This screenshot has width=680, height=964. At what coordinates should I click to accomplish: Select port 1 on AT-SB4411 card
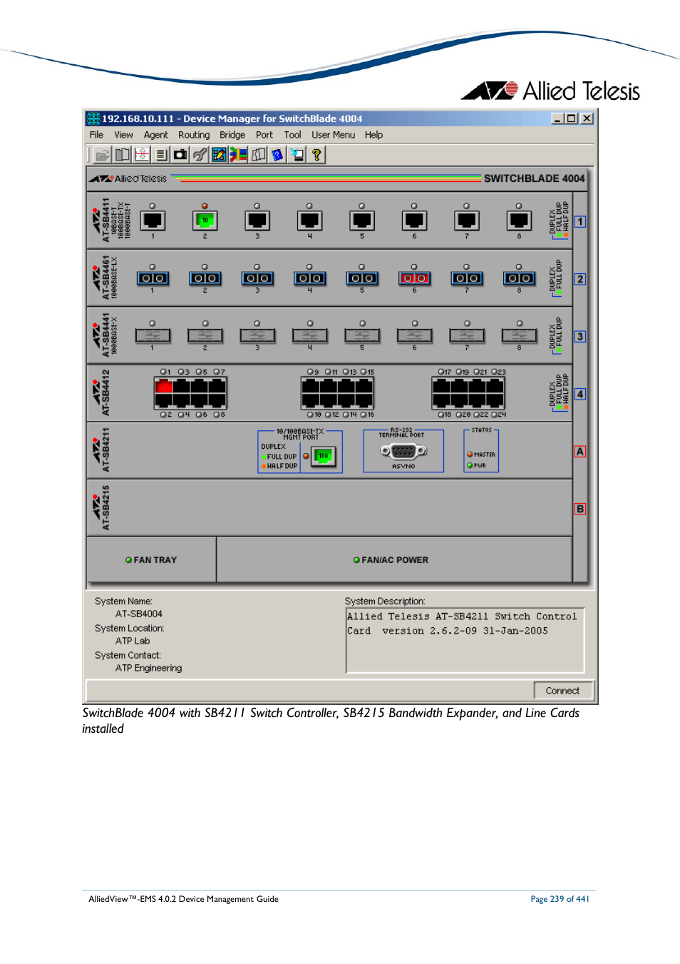click(x=153, y=220)
